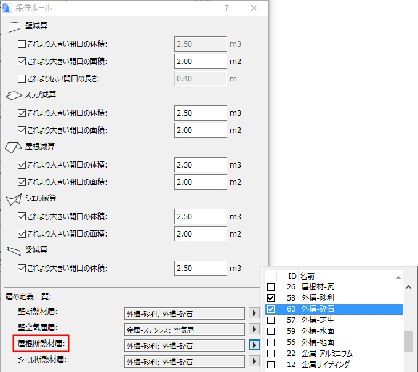Select the 外構-砕石 row in list
The width and height of the screenshot is (418, 372).
coord(334,309)
